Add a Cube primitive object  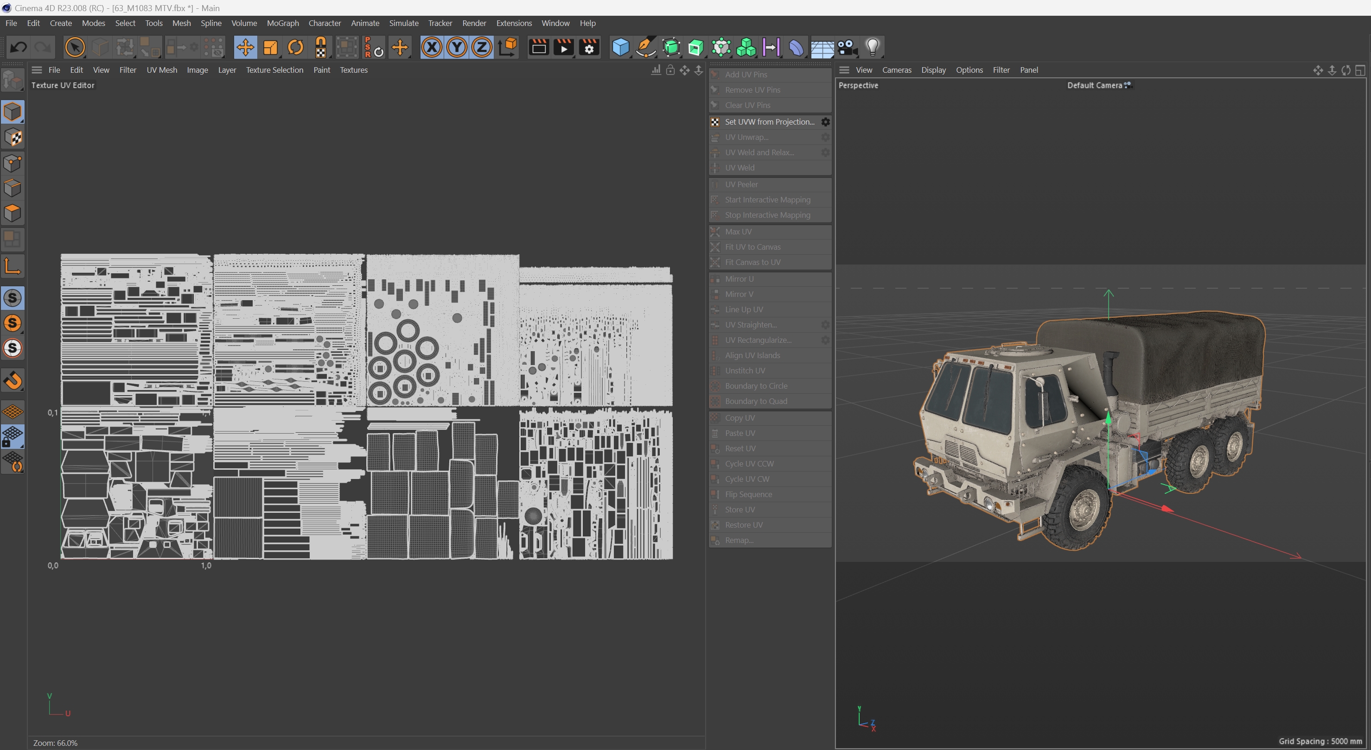[x=620, y=47]
